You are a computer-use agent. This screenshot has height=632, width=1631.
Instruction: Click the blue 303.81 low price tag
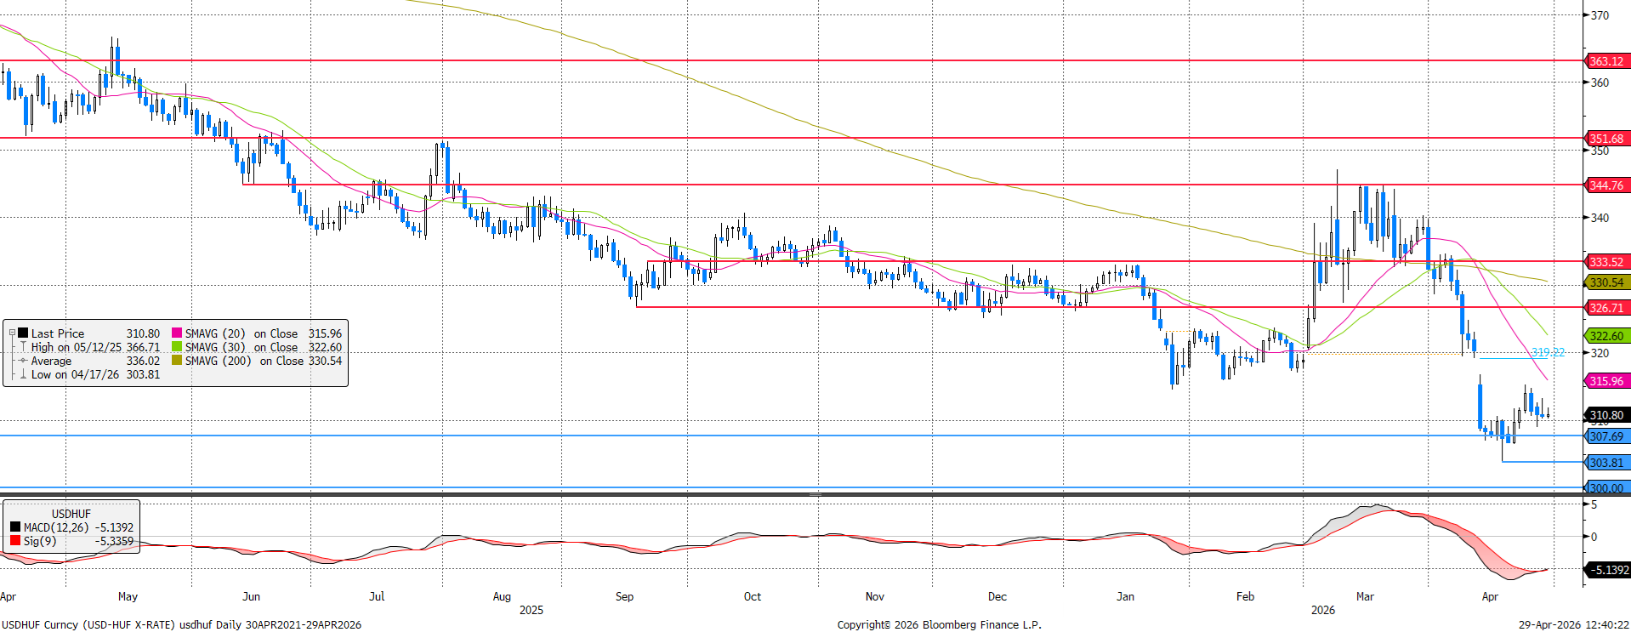click(1606, 463)
